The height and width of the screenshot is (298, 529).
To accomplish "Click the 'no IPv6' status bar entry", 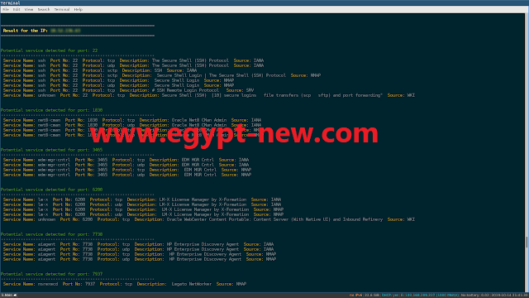I will [x=355, y=296].
